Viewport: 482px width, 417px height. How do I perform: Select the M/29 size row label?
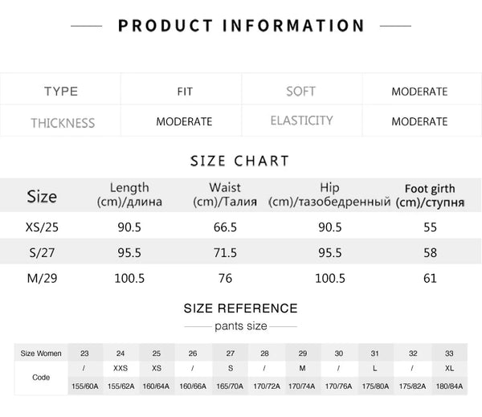(42, 278)
